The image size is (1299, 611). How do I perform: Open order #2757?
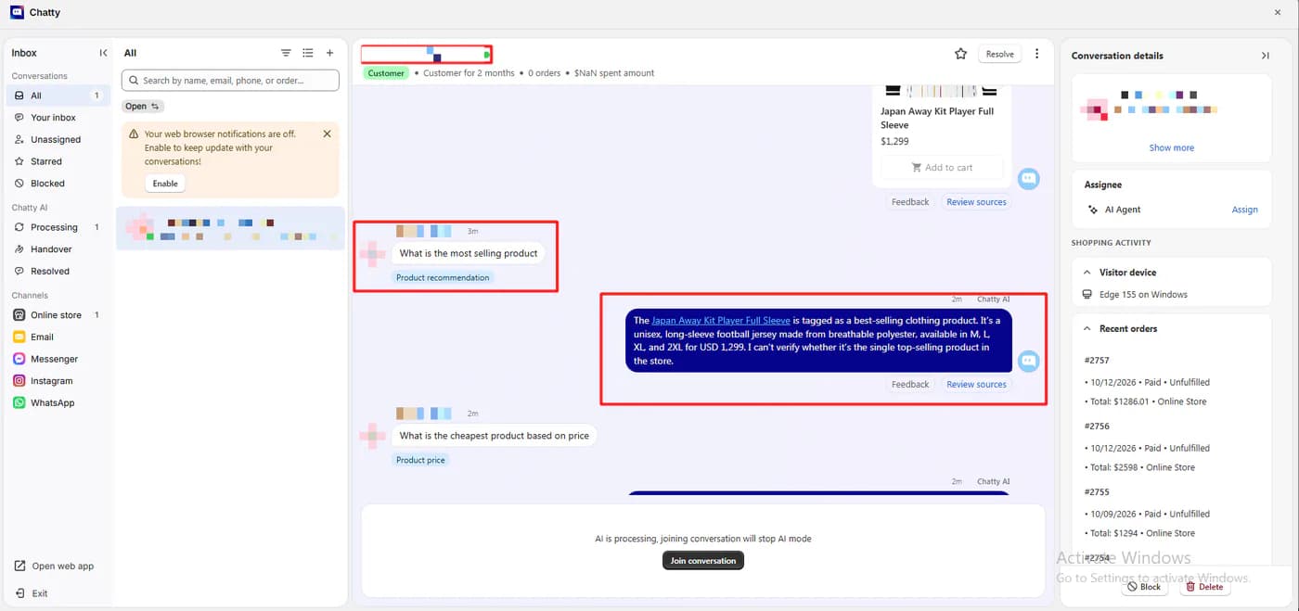tap(1097, 361)
